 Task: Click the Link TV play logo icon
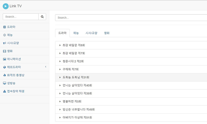6,6
